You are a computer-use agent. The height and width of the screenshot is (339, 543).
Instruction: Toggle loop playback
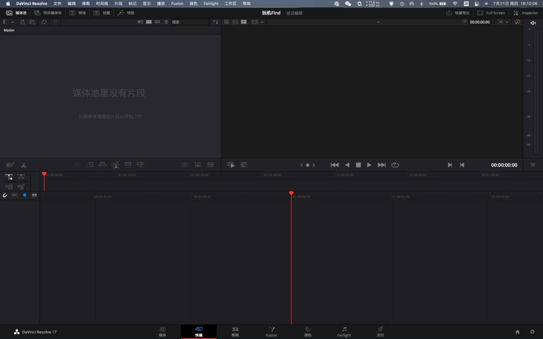point(395,165)
